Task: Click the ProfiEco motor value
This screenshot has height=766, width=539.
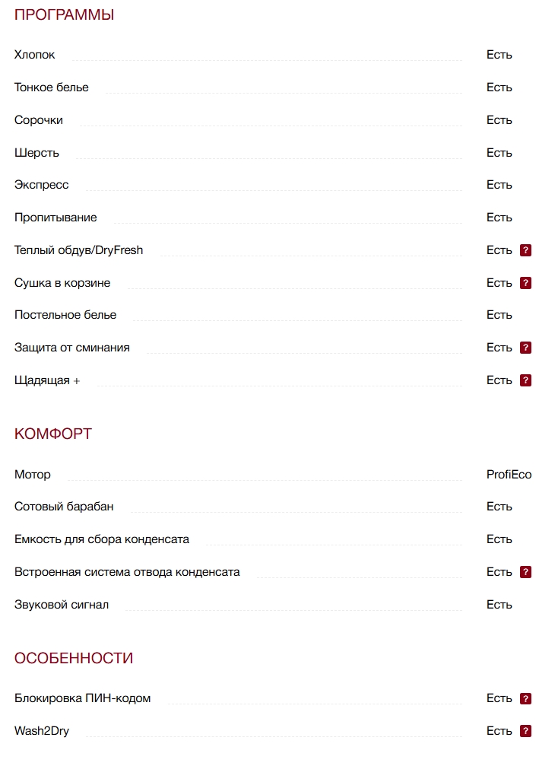Action: 509,475
